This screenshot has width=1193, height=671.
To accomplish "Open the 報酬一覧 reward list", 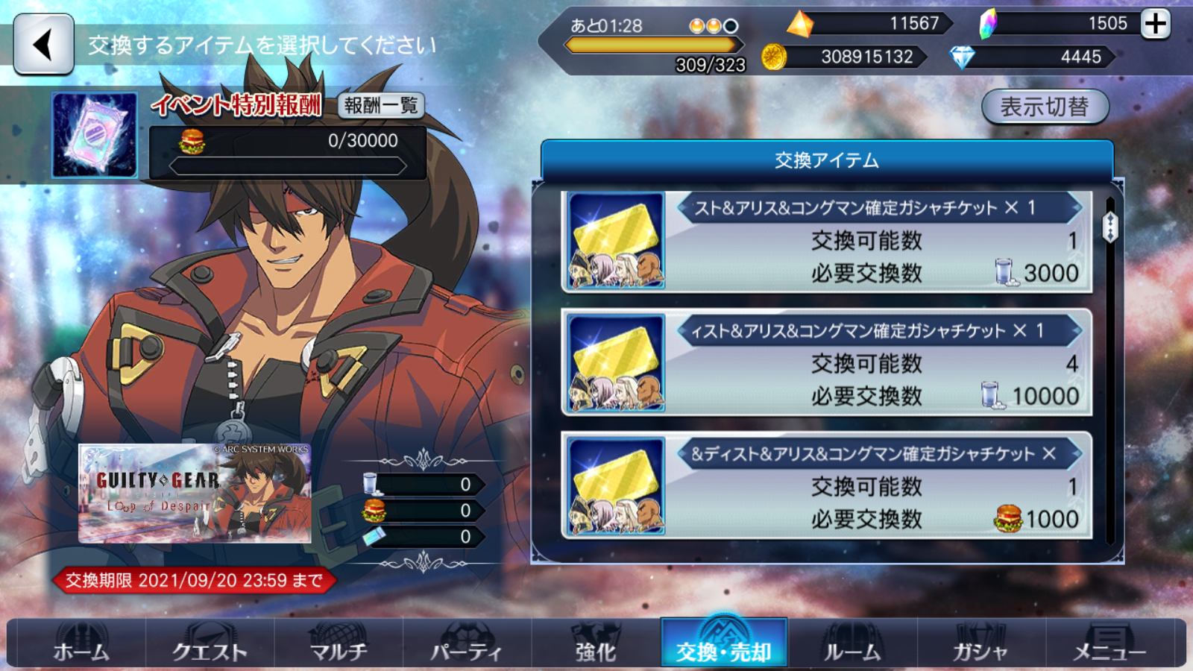I will pyautogui.click(x=381, y=105).
